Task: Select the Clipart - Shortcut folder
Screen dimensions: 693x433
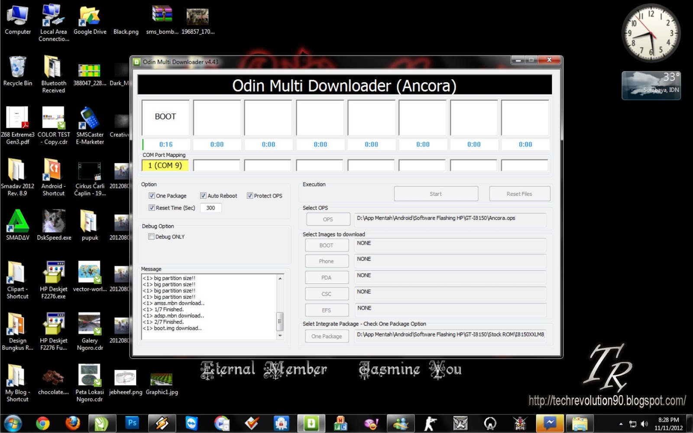Action: pos(17,280)
